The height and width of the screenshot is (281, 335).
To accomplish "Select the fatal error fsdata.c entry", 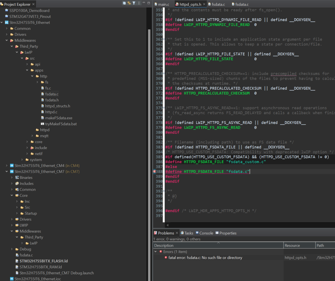I will (205, 258).
